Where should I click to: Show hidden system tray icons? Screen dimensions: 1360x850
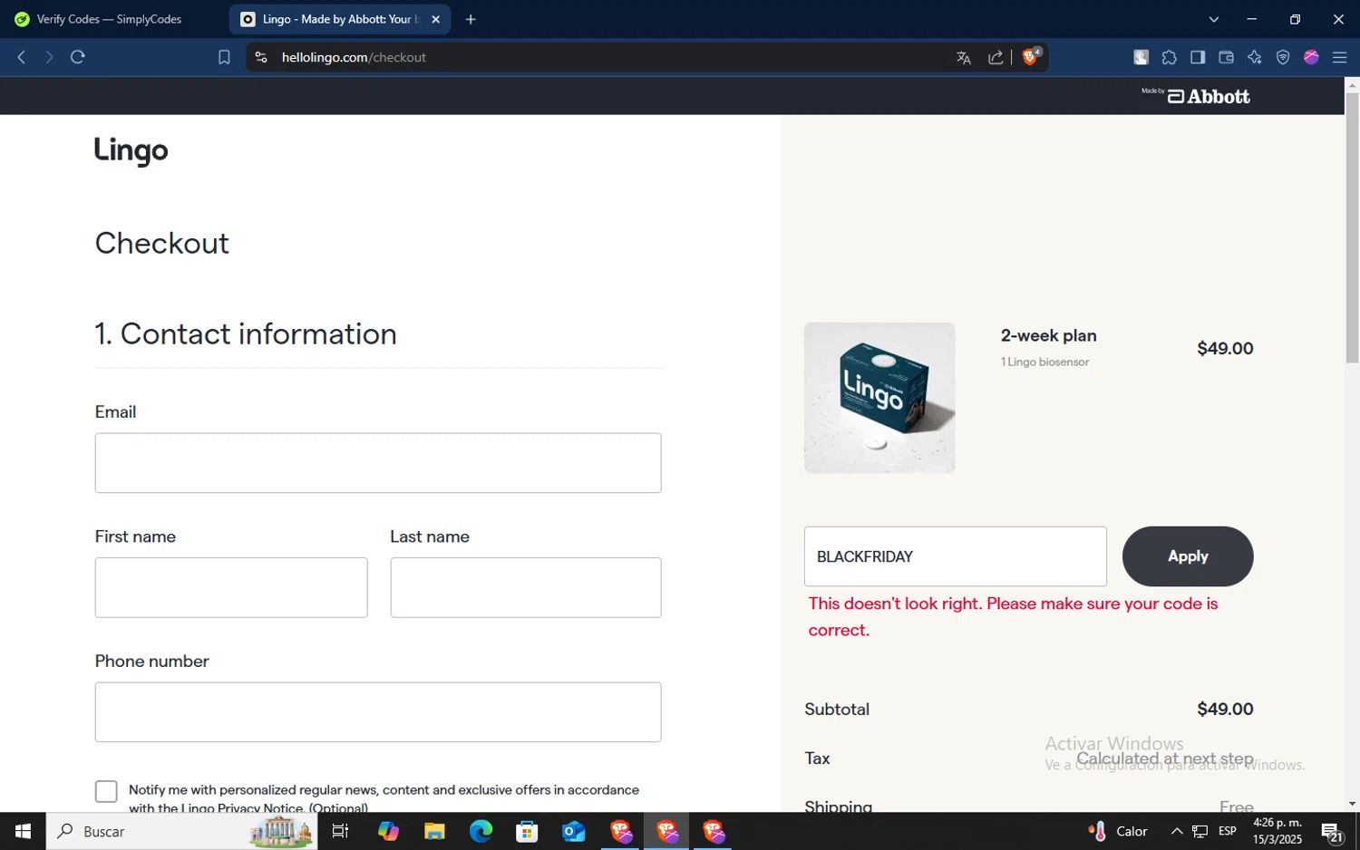click(x=1177, y=831)
